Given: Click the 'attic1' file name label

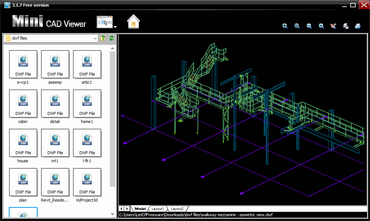Looking at the screenshot, I should pos(87,82).
